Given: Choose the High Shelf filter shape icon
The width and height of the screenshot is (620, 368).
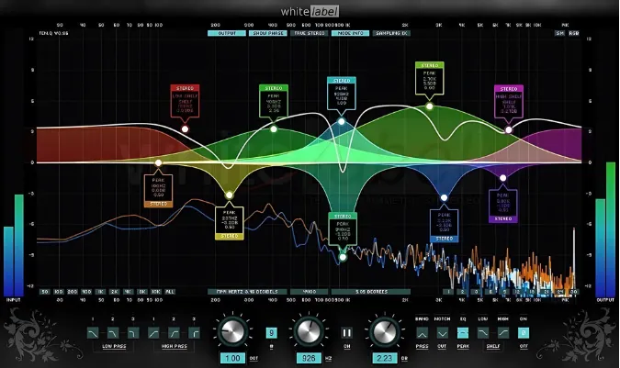Looking at the screenshot, I should pyautogui.click(x=503, y=333).
